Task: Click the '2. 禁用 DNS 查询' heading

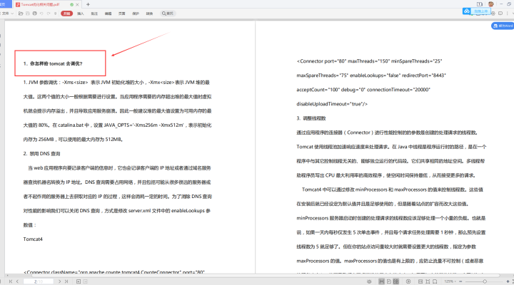Action: [41, 153]
